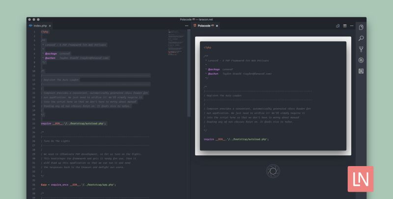Screen dimensions: 393x199
Task: Click the code minimap overview
Action: (x=176, y=43)
